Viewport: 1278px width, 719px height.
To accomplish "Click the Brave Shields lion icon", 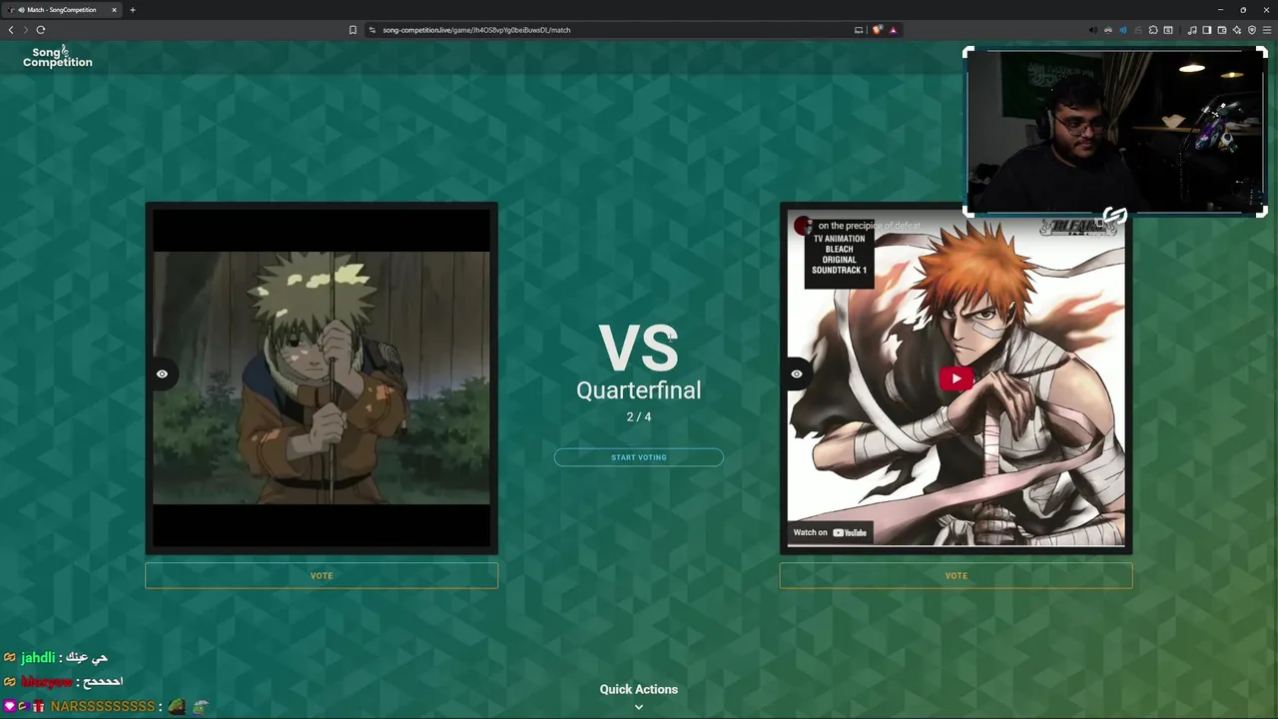I will click(878, 30).
